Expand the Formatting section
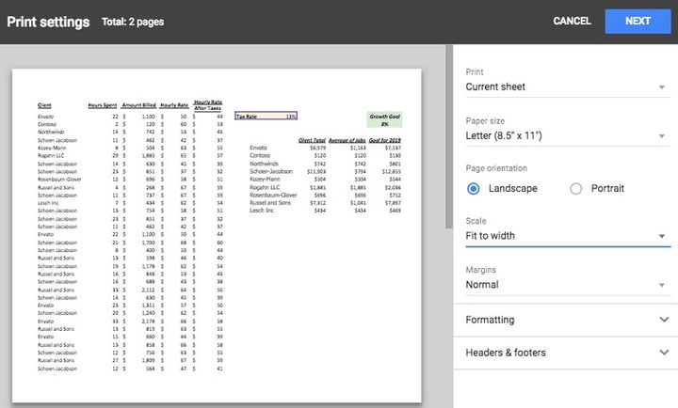This screenshot has height=408, width=678. click(566, 320)
